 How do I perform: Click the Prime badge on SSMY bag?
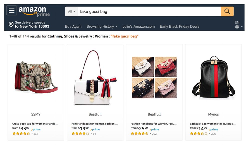pyautogui.click(x=36, y=130)
